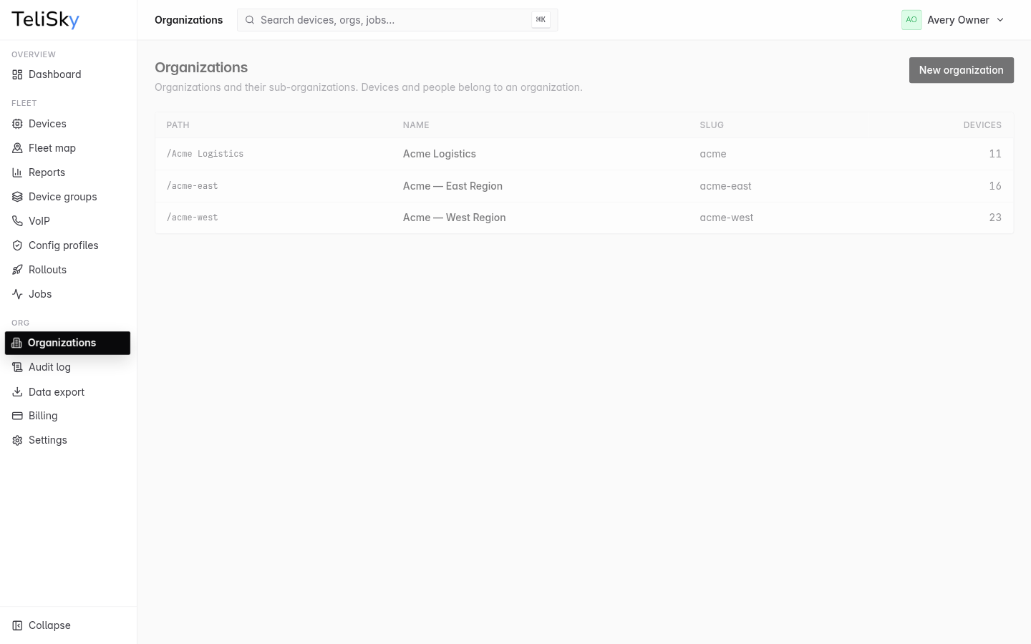This screenshot has height=644, width=1031.
Task: Click the VoIP phone icon
Action: tap(17, 221)
